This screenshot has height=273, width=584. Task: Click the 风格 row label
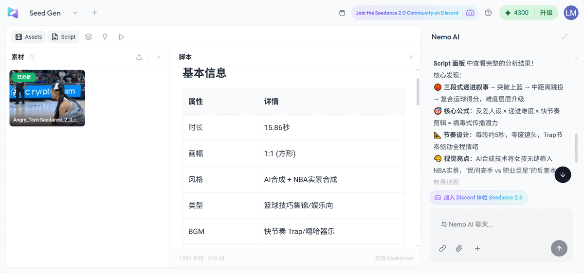tap(196, 179)
